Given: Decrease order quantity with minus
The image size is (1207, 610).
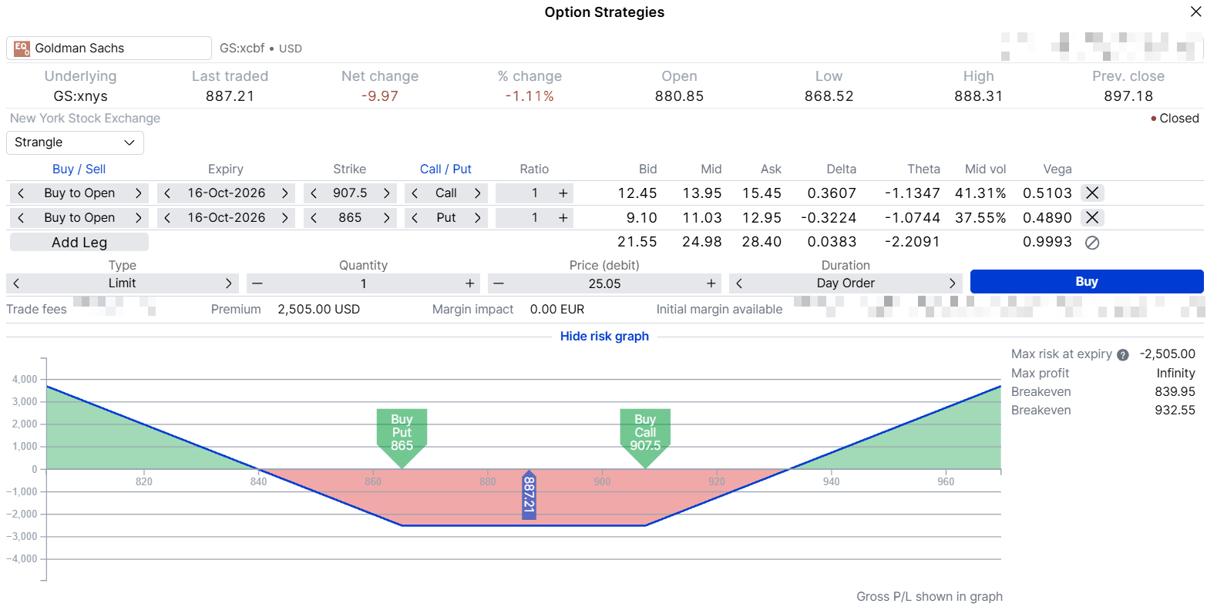Looking at the screenshot, I should tap(257, 283).
